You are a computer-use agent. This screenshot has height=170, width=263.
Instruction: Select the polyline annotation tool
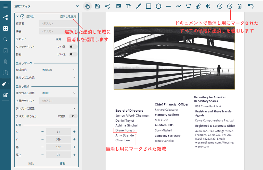click(x=179, y=6)
